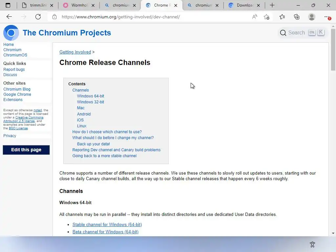Jump to Windows 64-bit in contents
The height and width of the screenshot is (252, 336).
point(91,96)
